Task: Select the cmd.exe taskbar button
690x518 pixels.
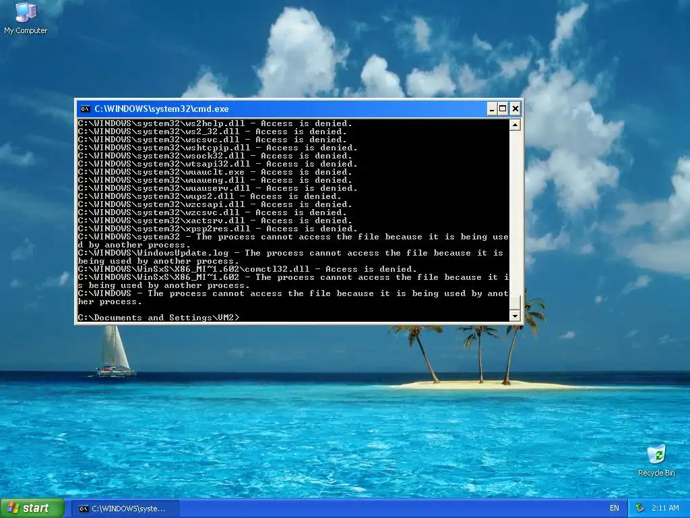Action: pos(126,509)
